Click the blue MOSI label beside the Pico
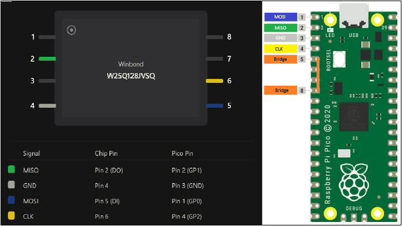Viewport: 402px width, 226px height. tap(281, 17)
